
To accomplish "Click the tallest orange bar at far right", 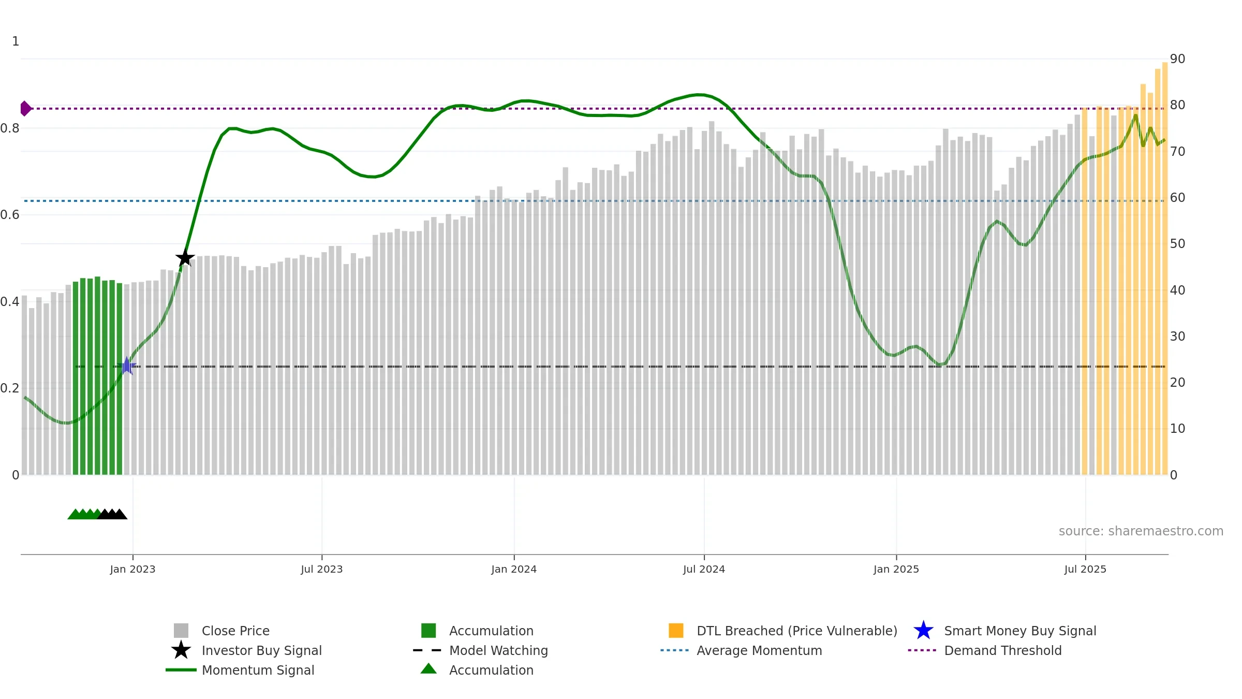I will [x=1164, y=269].
